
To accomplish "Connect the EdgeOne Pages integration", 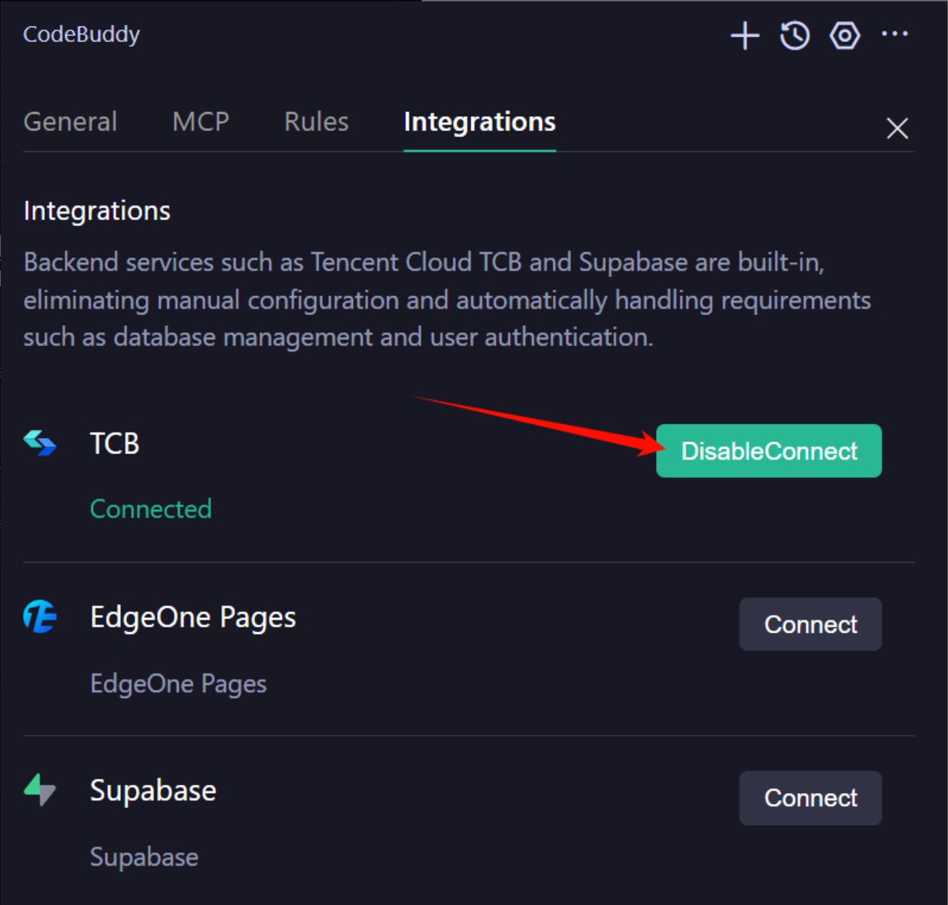I will coord(810,625).
